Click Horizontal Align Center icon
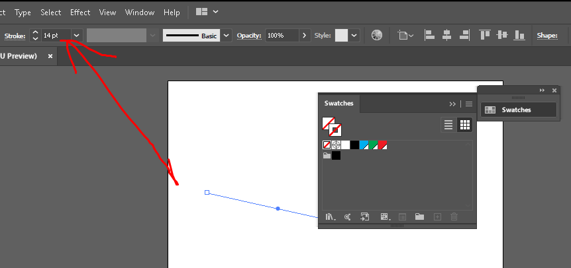571x268 pixels. (x=447, y=35)
